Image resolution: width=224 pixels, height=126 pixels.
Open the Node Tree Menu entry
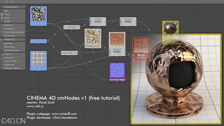tap(13, 50)
